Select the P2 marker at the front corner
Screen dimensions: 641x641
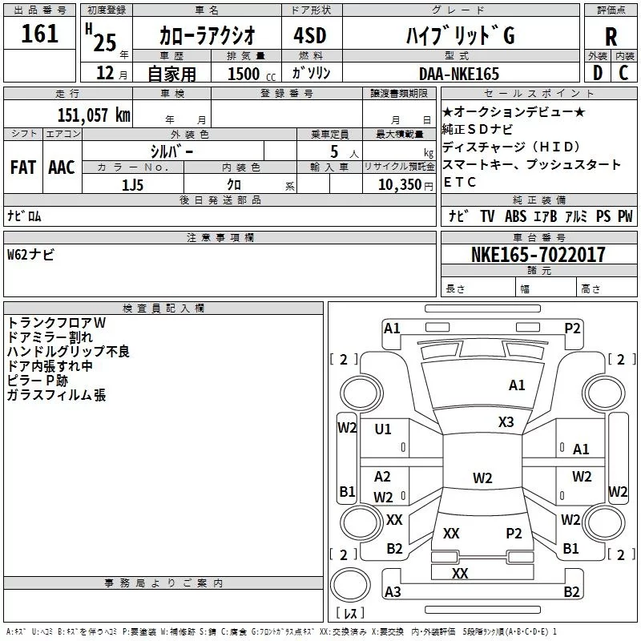point(572,328)
